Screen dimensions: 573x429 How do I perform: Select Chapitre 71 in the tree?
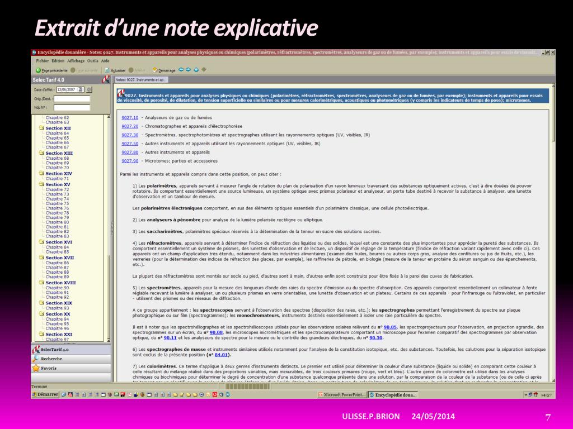(57, 179)
